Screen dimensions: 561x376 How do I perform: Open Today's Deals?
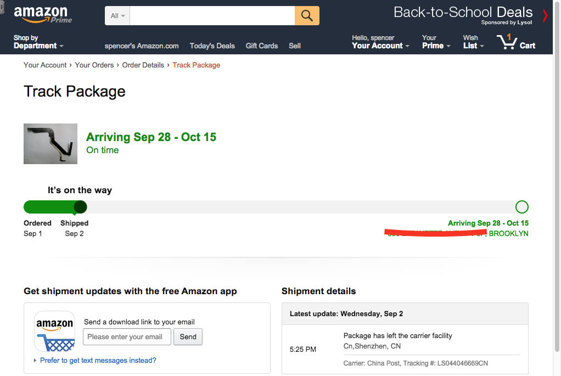tap(212, 46)
